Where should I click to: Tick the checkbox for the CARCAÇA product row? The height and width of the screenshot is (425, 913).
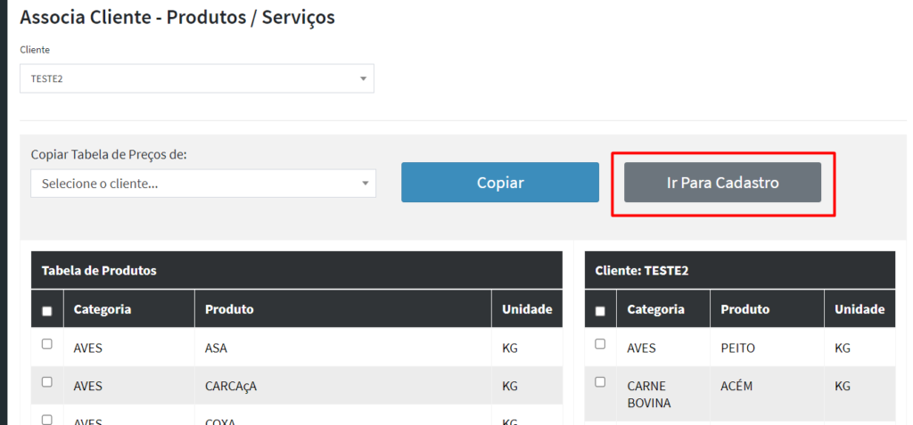tap(47, 382)
